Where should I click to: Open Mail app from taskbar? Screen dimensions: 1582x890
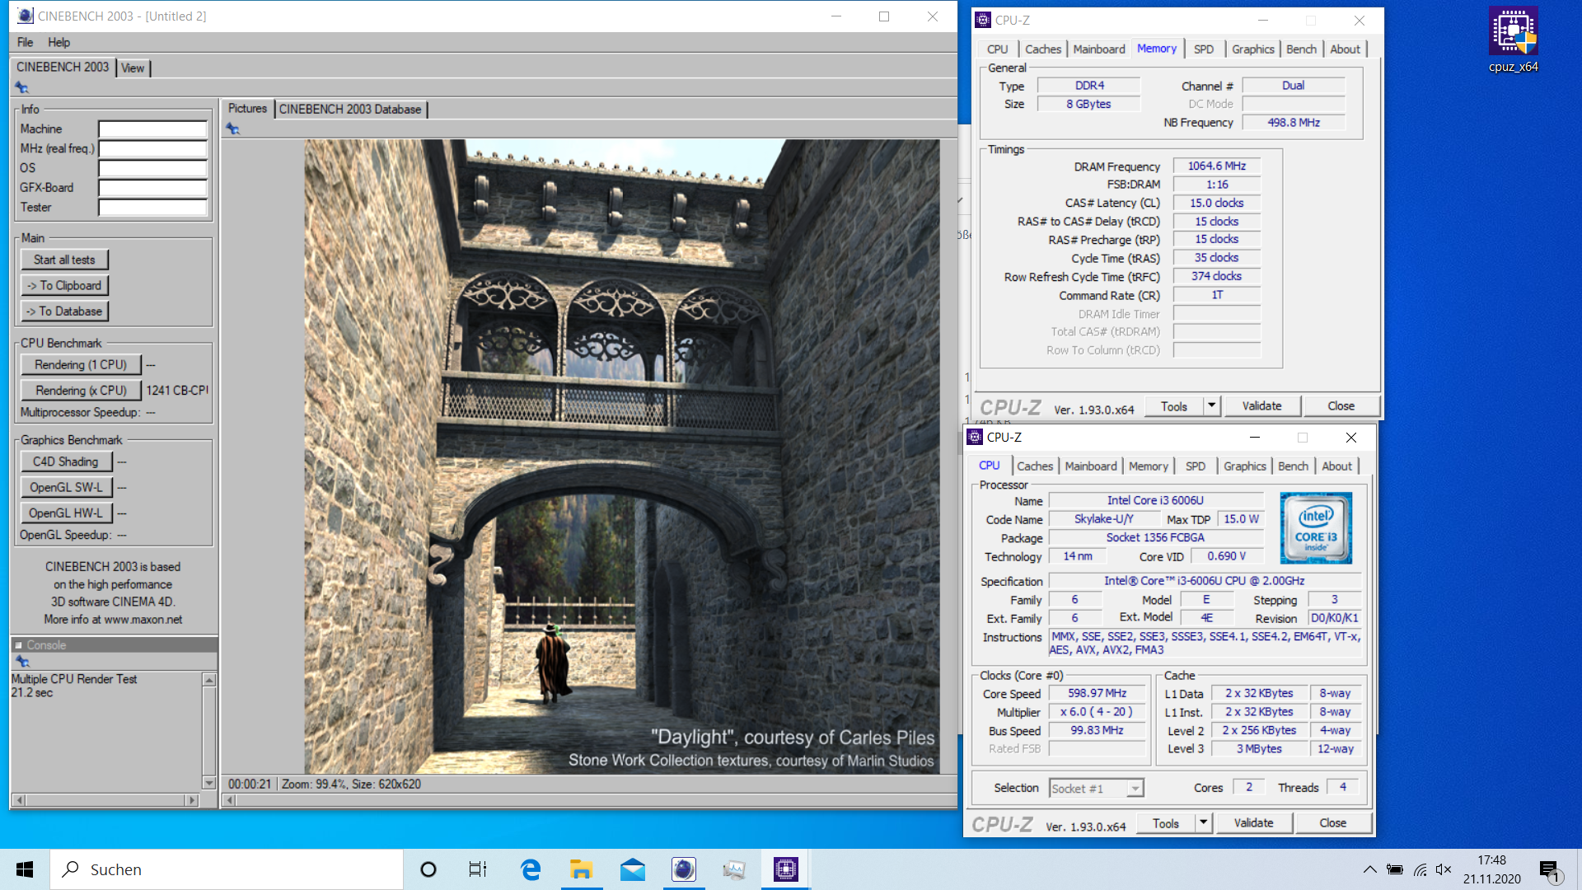pos(632,869)
